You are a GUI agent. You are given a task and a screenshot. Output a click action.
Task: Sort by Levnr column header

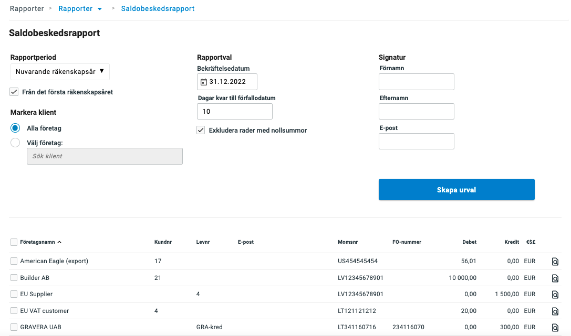tap(203, 242)
